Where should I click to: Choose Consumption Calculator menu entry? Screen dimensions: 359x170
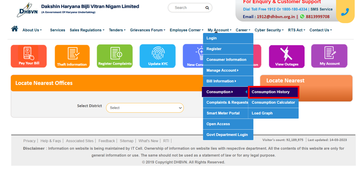273,103
